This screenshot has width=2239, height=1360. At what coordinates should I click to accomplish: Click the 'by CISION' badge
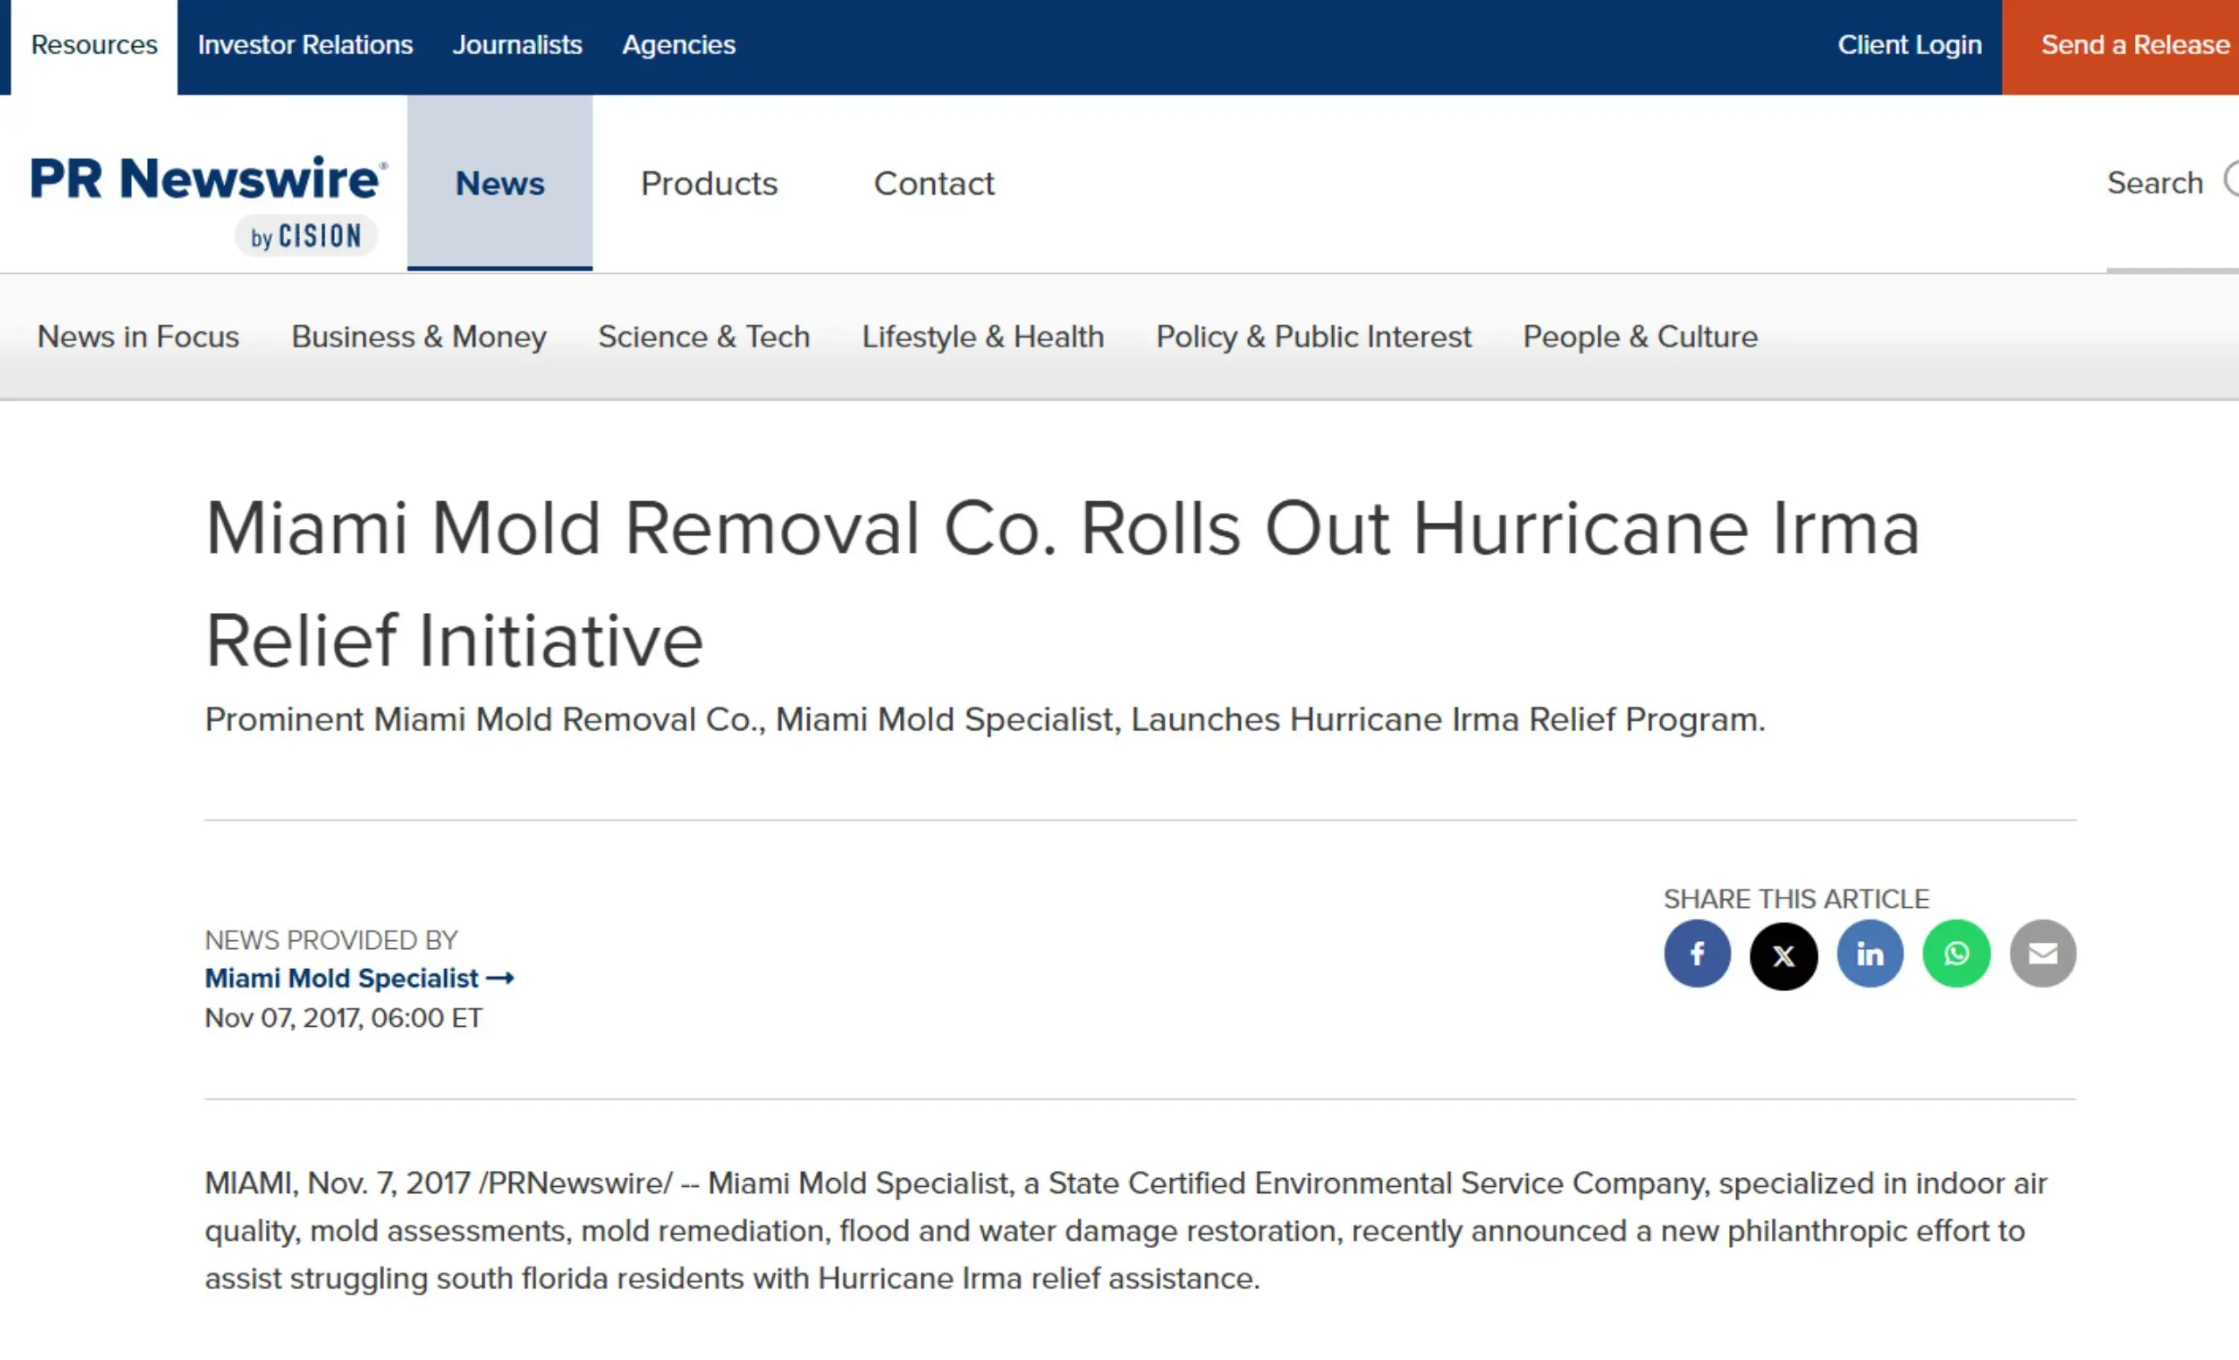click(x=306, y=236)
